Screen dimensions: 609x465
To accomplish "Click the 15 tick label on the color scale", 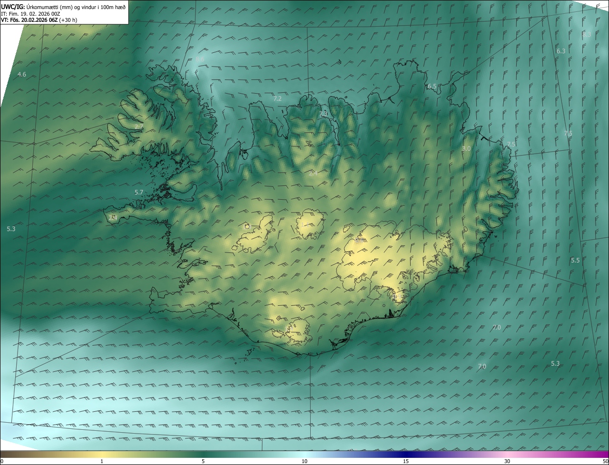I will (x=406, y=461).
